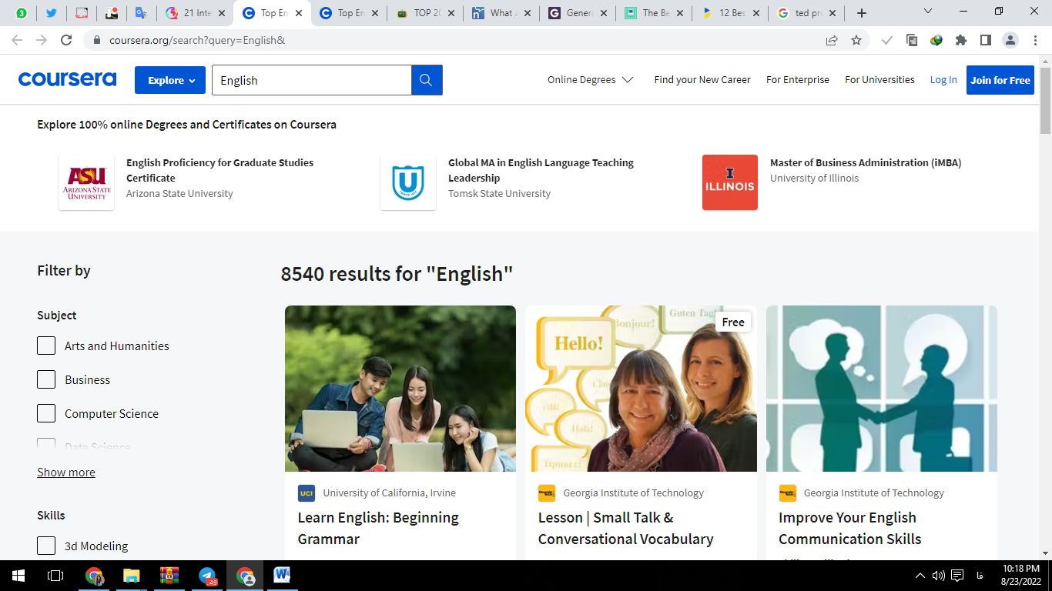Expand the Online Degrees menu
1052x591 pixels.
[x=590, y=79]
